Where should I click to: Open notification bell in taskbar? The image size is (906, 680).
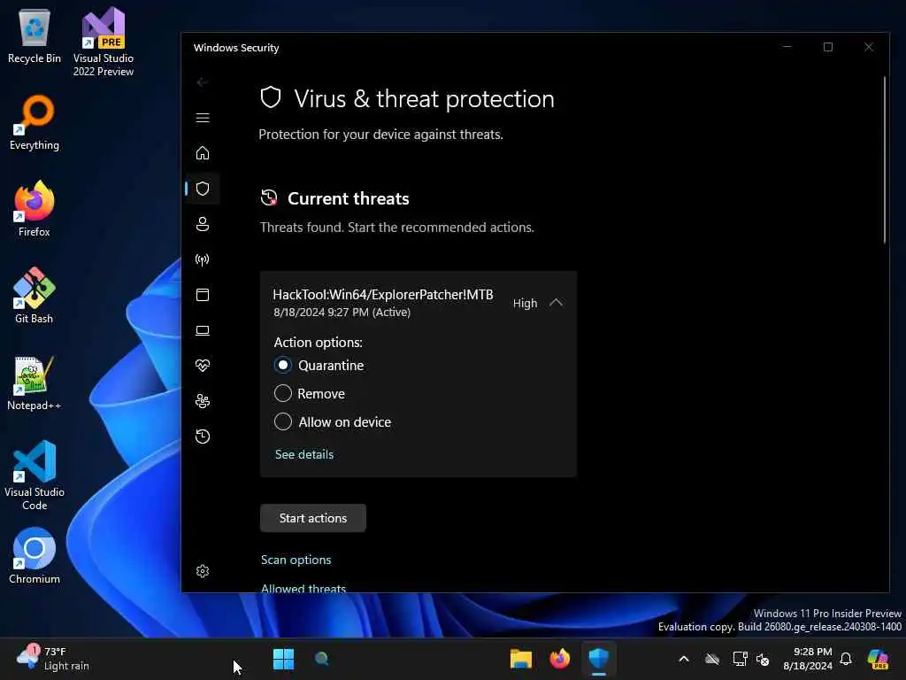click(x=846, y=659)
